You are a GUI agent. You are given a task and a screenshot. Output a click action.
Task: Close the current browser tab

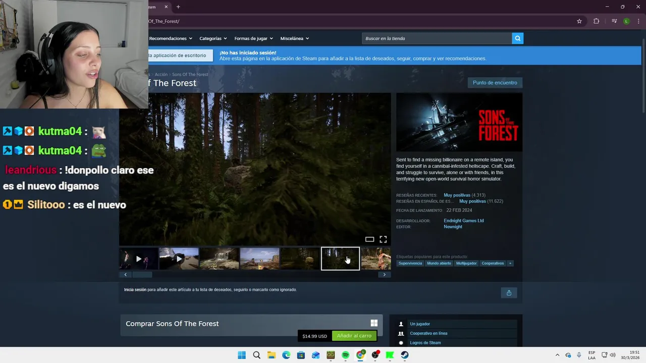click(x=166, y=7)
